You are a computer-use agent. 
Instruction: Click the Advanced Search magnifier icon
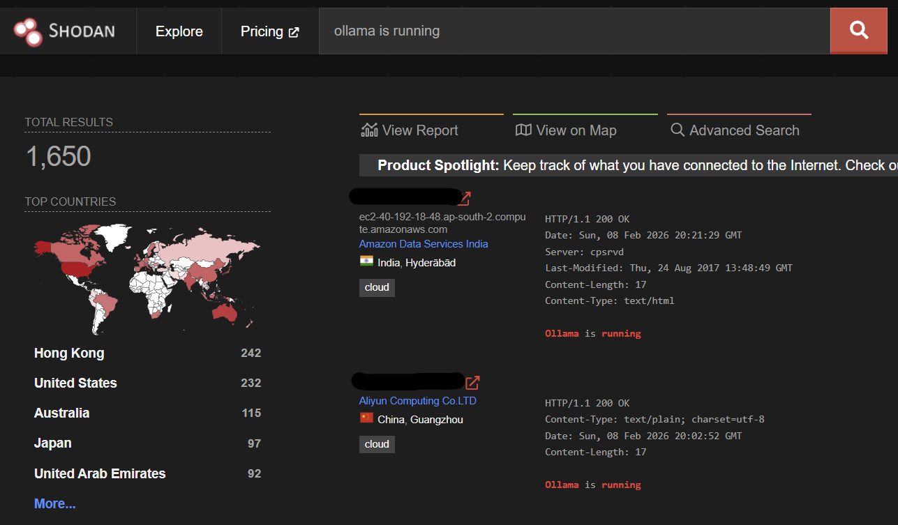point(677,130)
